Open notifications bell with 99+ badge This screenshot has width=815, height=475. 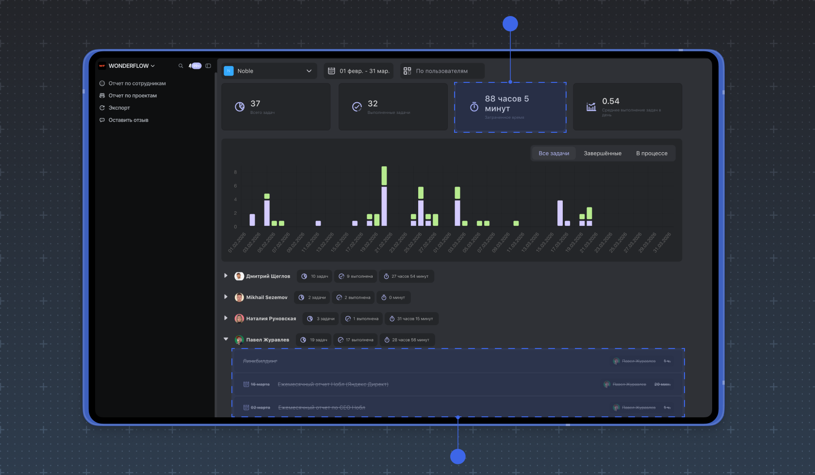tap(195, 66)
